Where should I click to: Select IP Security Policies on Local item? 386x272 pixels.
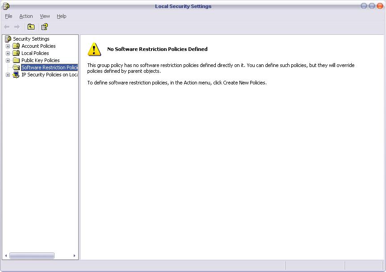point(50,75)
